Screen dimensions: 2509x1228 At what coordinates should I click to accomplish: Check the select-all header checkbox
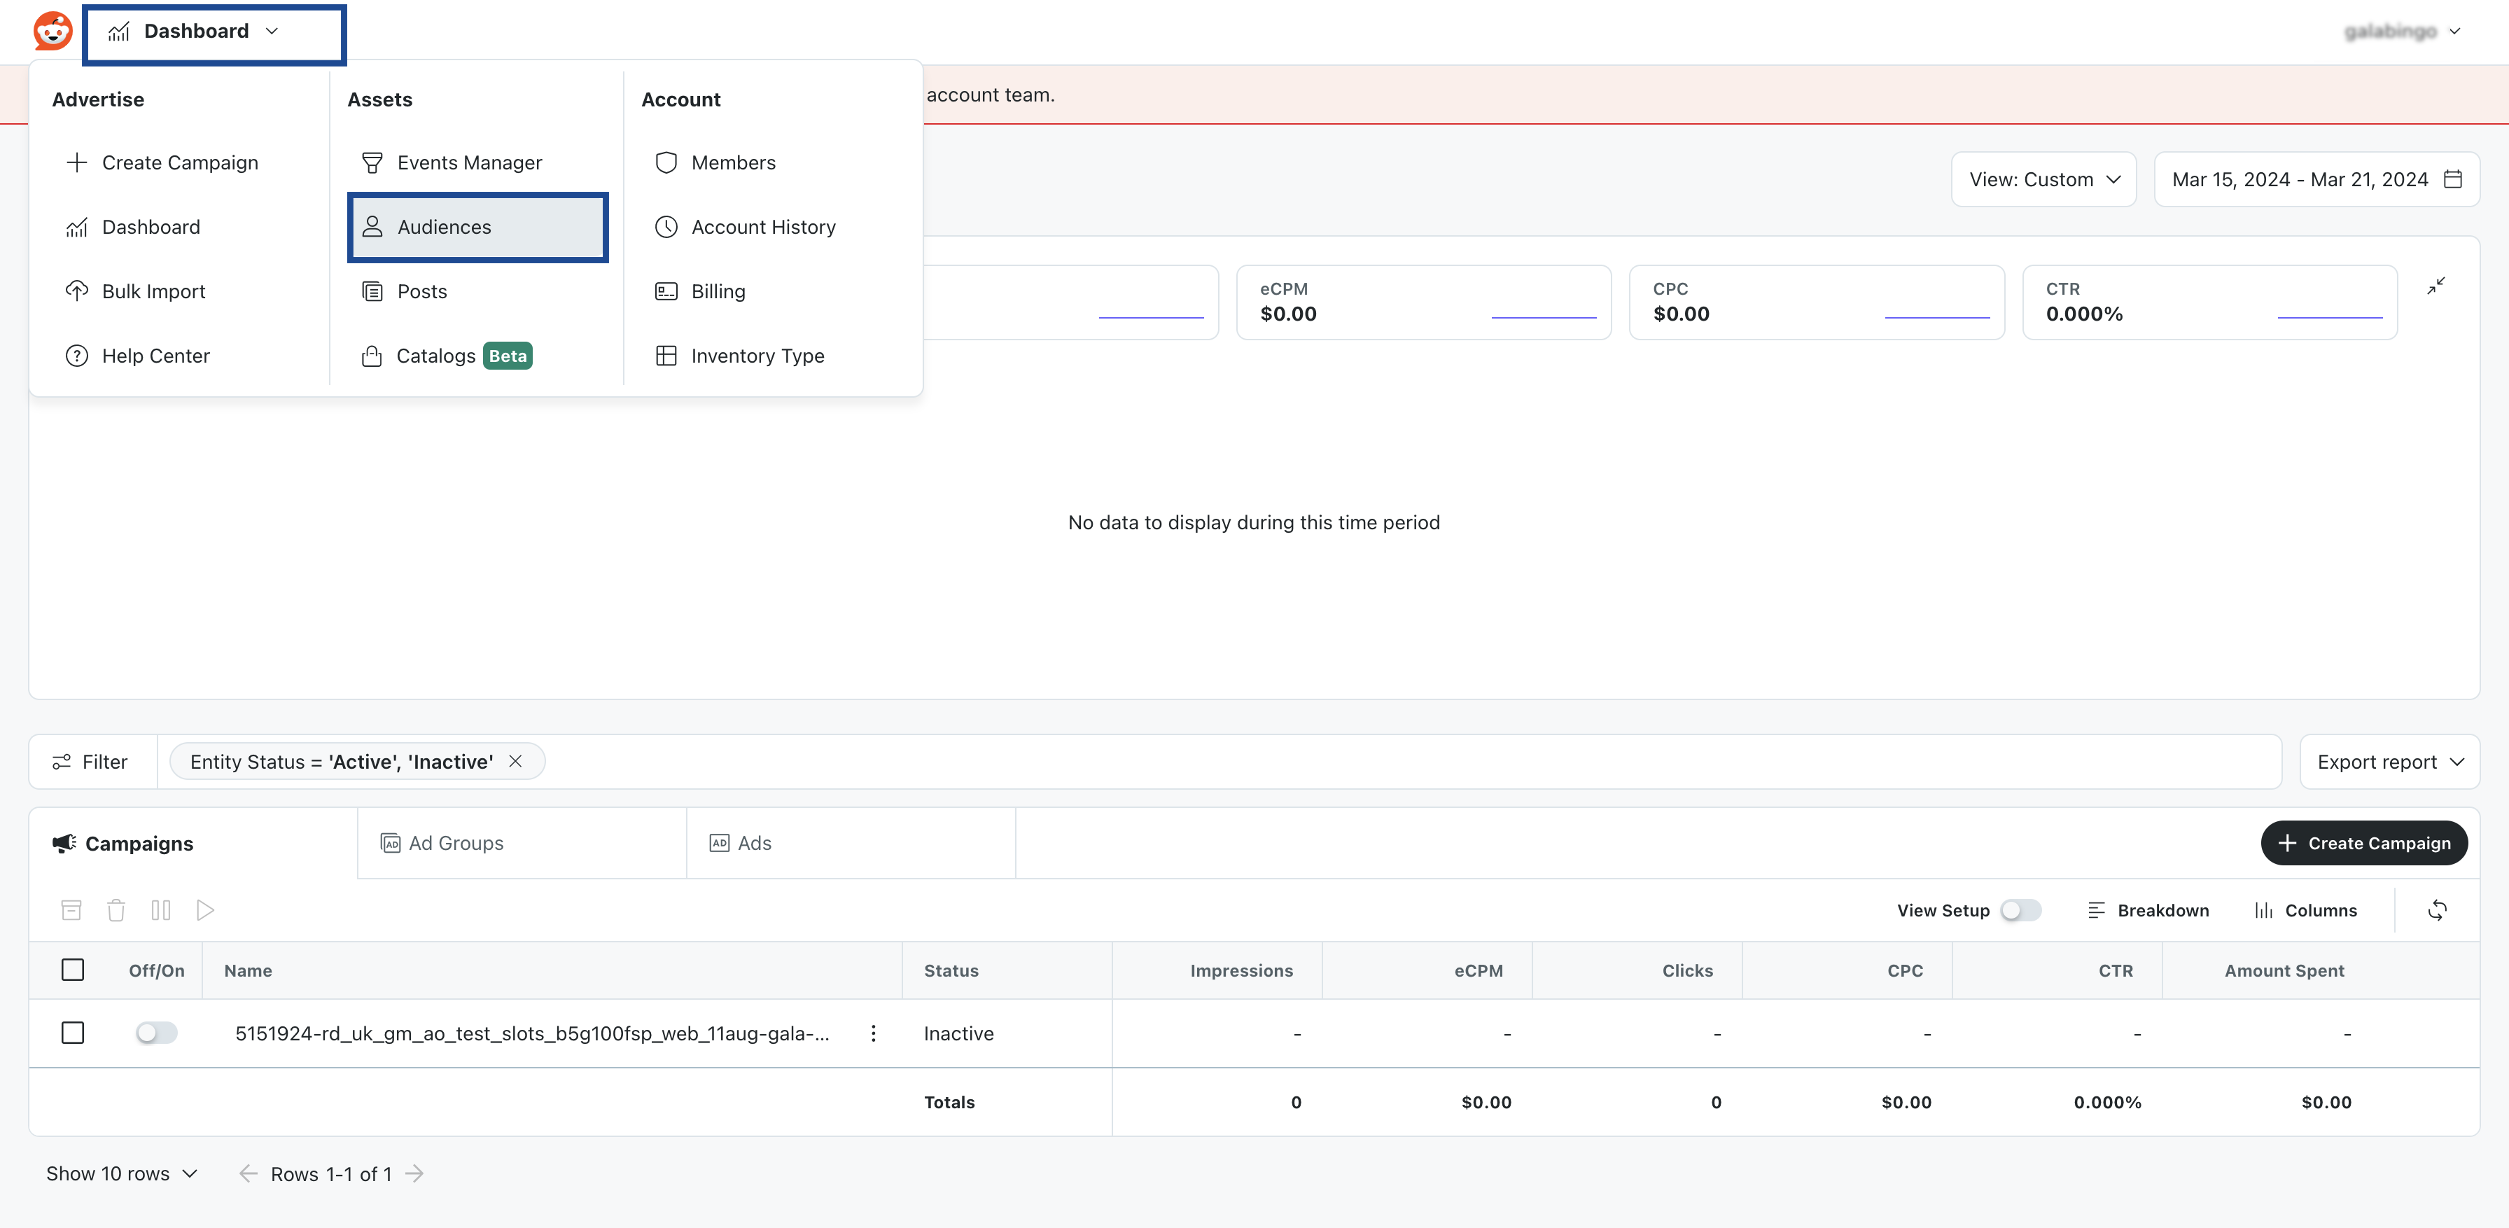[73, 970]
